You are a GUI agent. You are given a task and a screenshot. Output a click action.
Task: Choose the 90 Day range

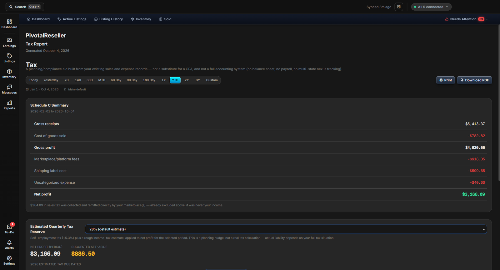(x=132, y=80)
